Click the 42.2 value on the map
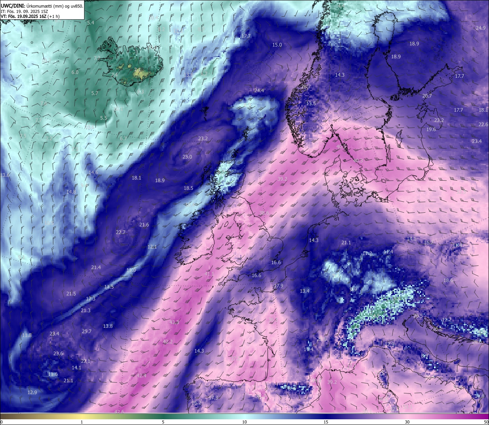 168,342
